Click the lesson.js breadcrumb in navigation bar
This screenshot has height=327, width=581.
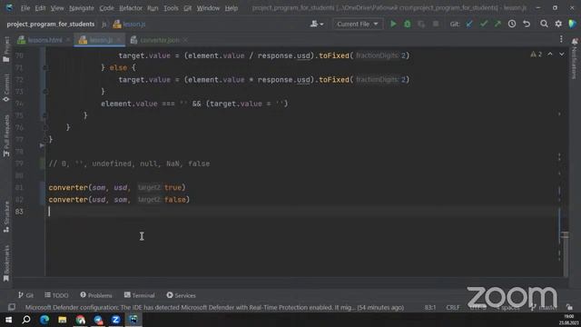click(129, 25)
